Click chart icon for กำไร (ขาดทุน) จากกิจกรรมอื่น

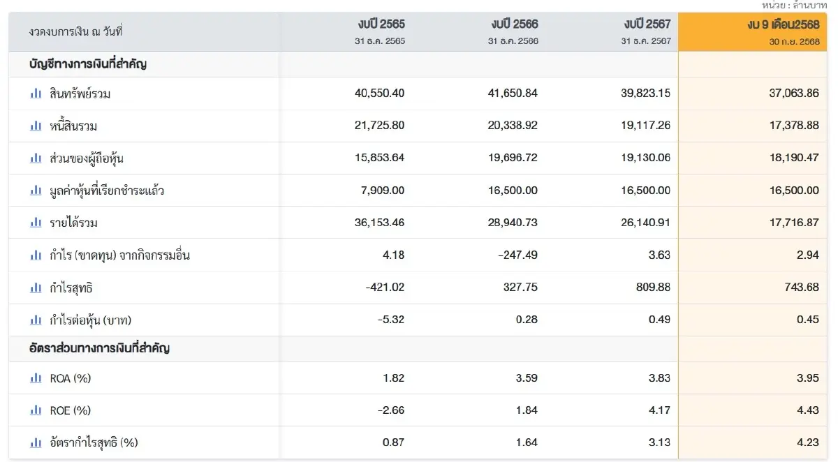36,255
